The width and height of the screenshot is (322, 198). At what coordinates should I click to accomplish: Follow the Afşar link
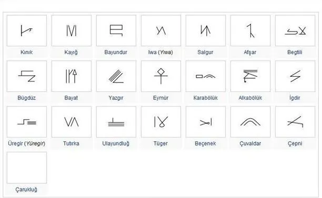[250, 53]
